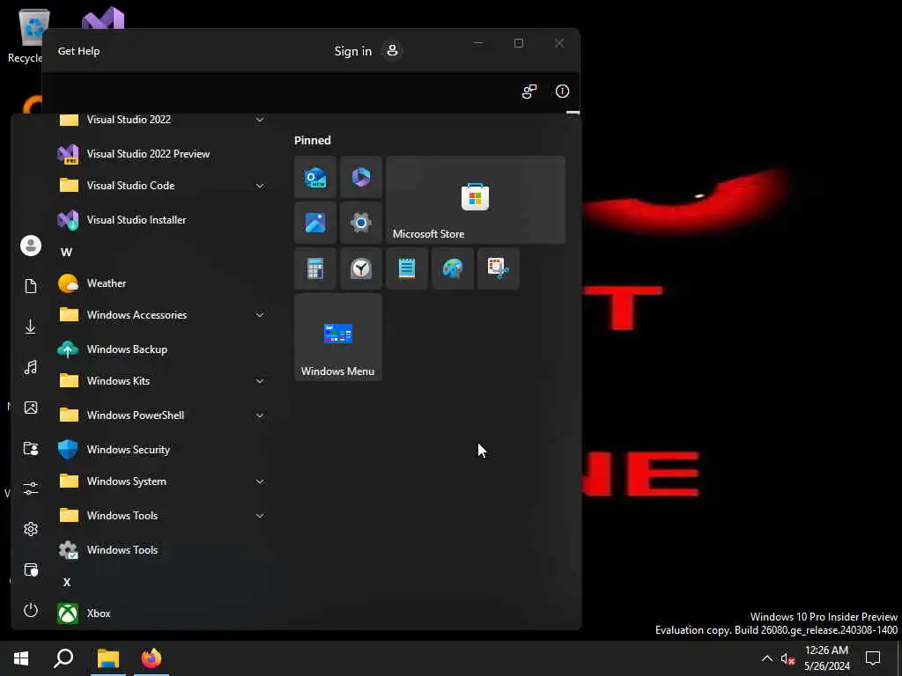
Task: Open Settings gear in Start sidebar
Action: (x=31, y=529)
